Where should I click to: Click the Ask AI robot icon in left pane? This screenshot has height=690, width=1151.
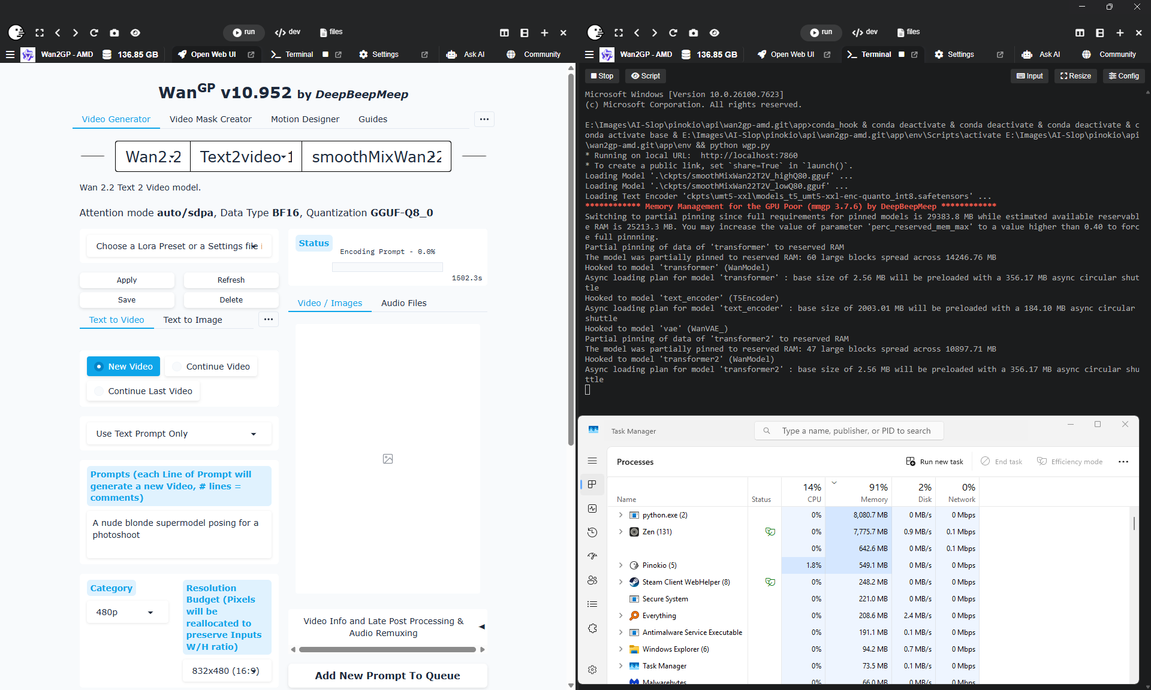pyautogui.click(x=452, y=55)
